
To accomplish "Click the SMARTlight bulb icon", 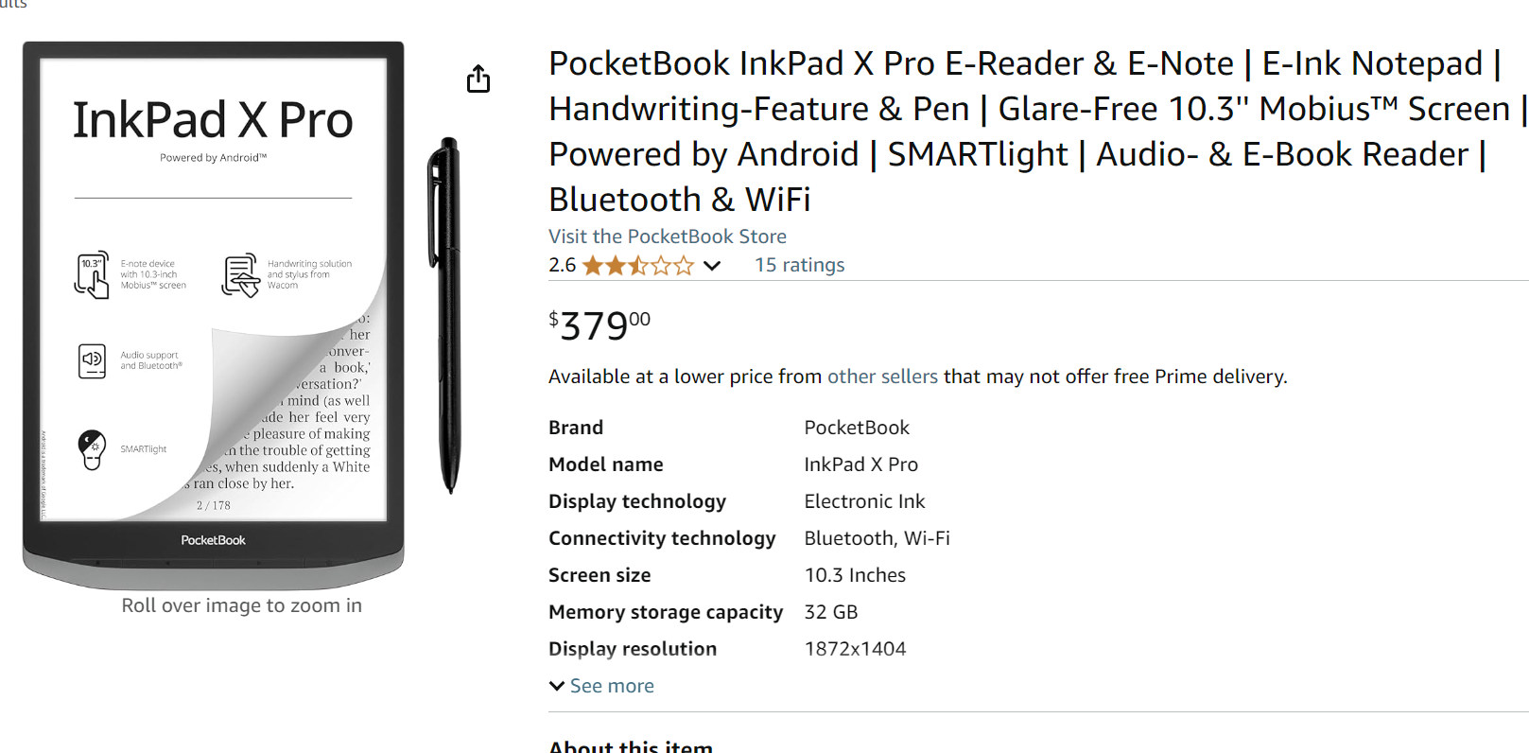I will 92,449.
